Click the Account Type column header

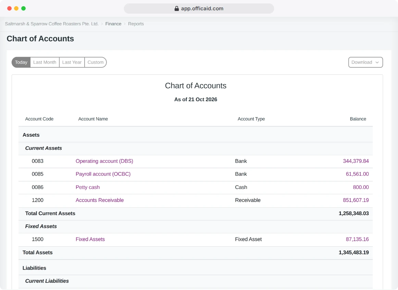click(251, 119)
